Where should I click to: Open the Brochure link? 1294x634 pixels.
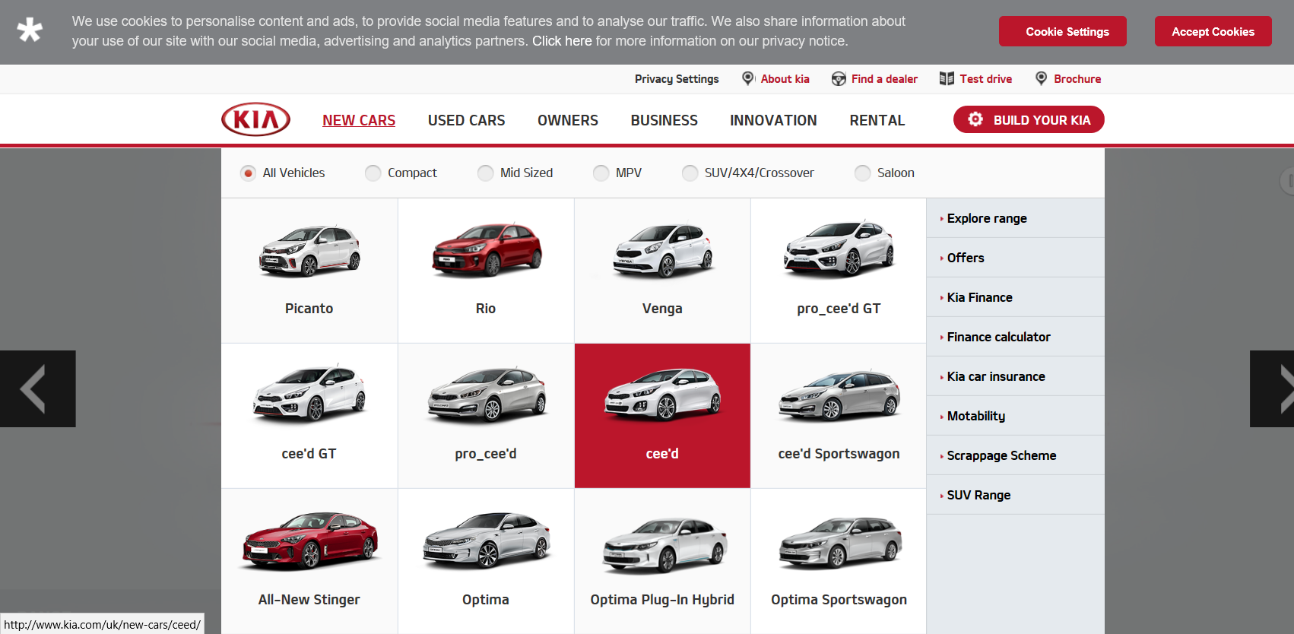[1077, 79]
